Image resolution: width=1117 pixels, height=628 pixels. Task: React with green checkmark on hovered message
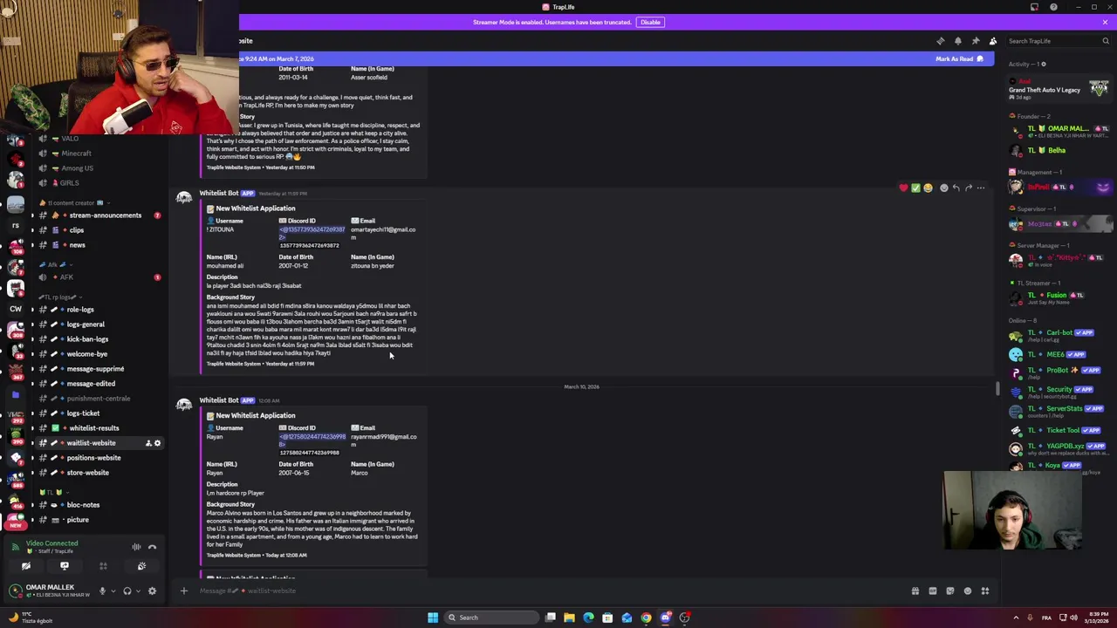(915, 188)
